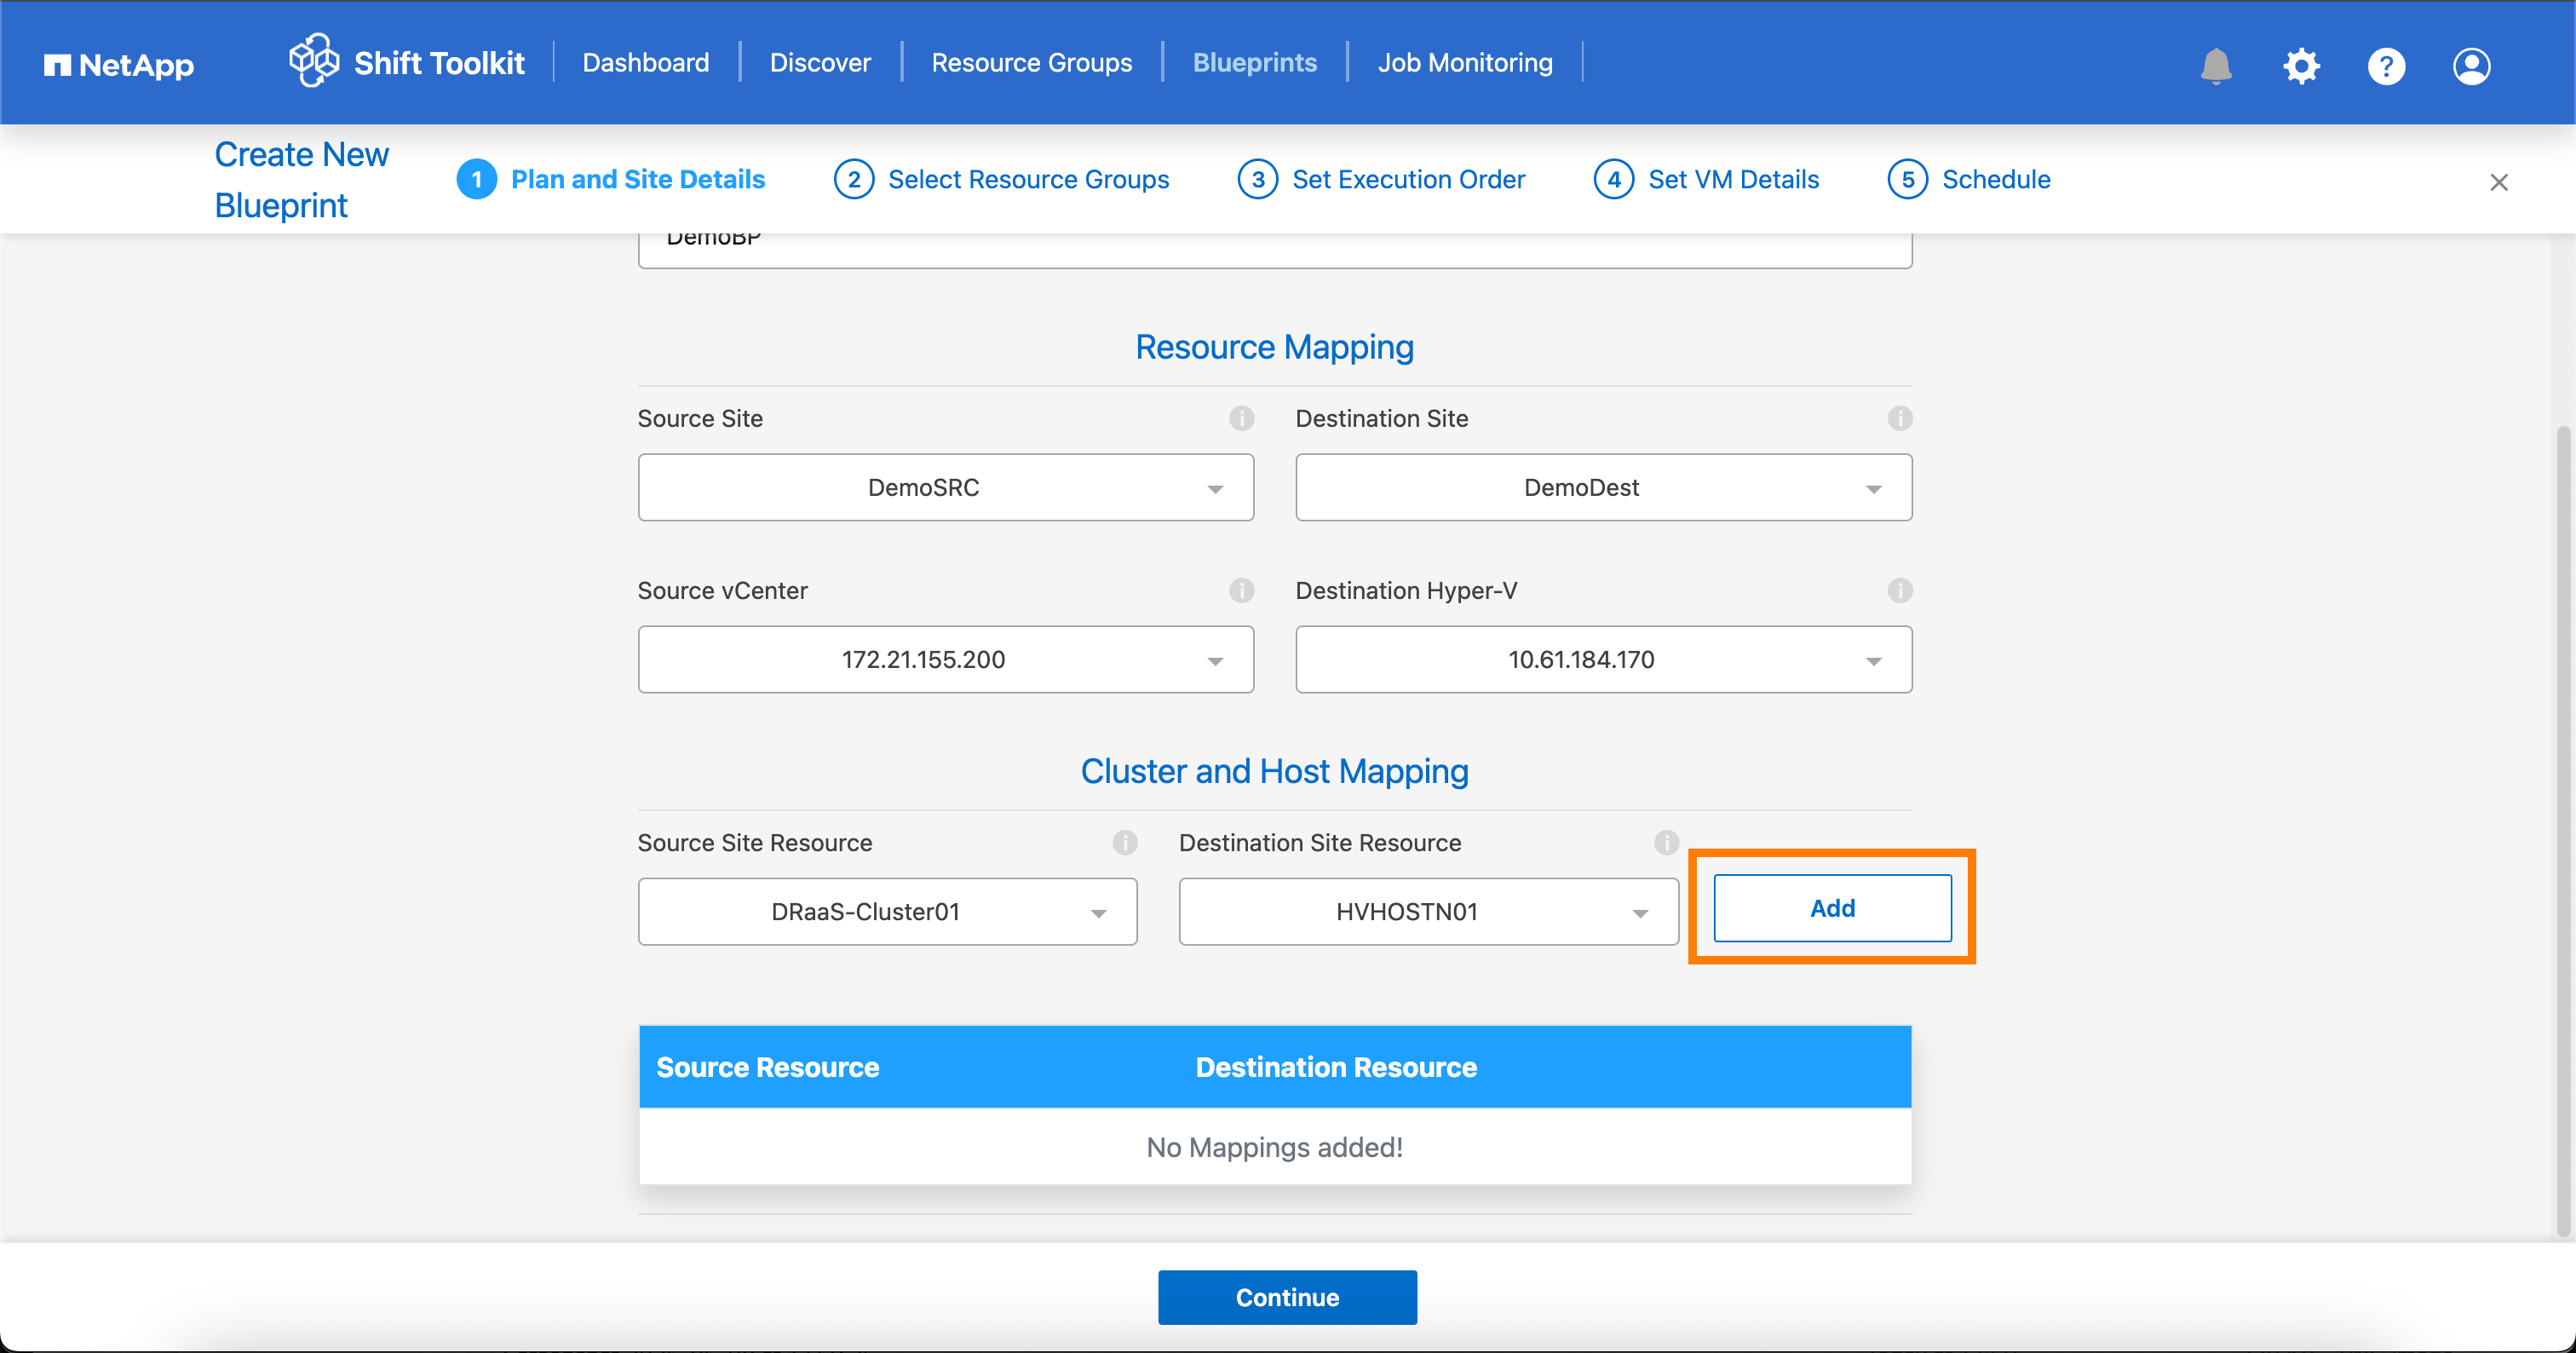The width and height of the screenshot is (2576, 1353).
Task: Open the settings gear
Action: [x=2301, y=66]
